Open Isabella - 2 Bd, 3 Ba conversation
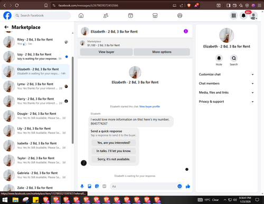This screenshot has height=204, width=264. (35, 145)
